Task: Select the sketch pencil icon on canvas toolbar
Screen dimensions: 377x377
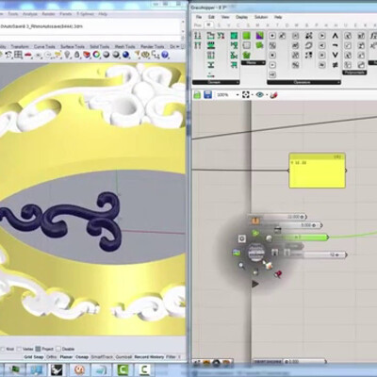Action: tap(273, 94)
